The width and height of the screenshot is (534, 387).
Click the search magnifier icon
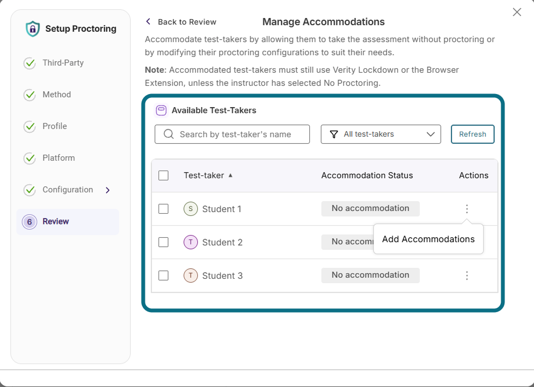coord(168,134)
